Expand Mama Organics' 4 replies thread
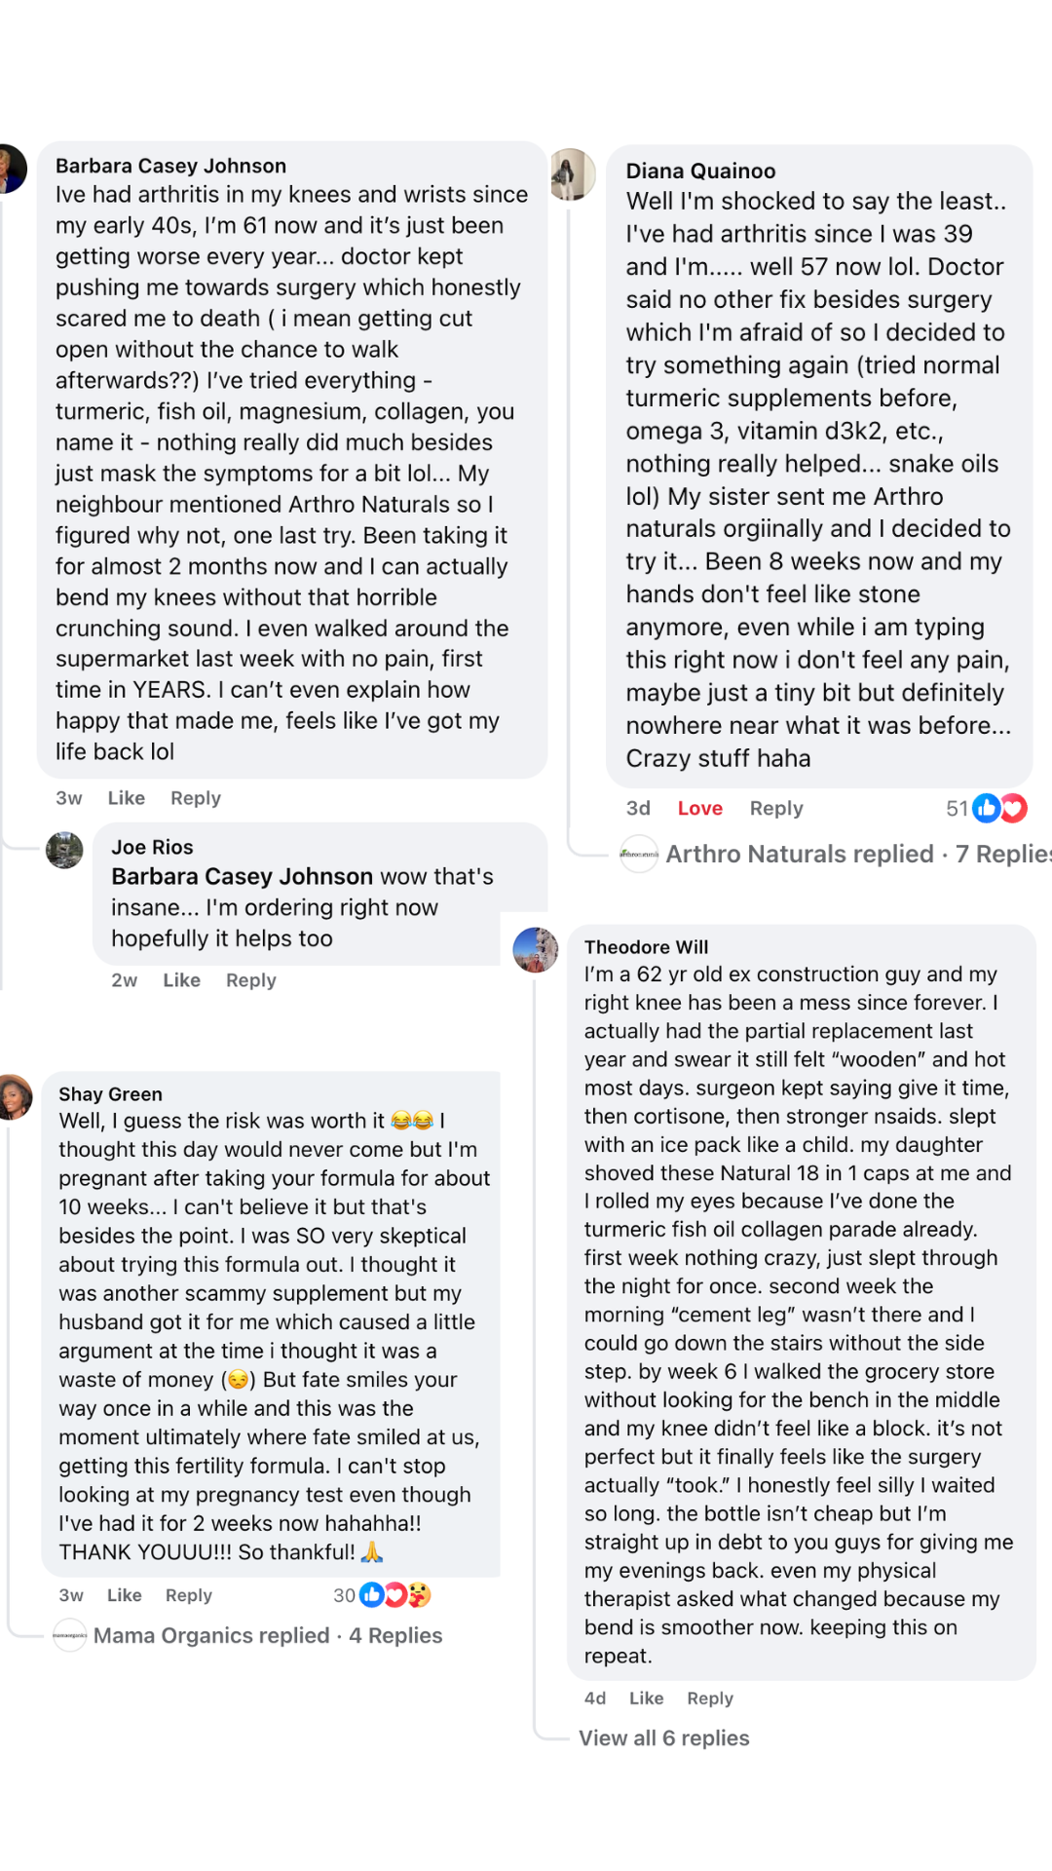 pos(268,1635)
